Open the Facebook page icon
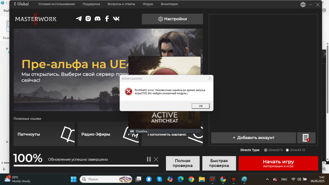Image resolution: width=329 pixels, height=185 pixels. pos(107,19)
